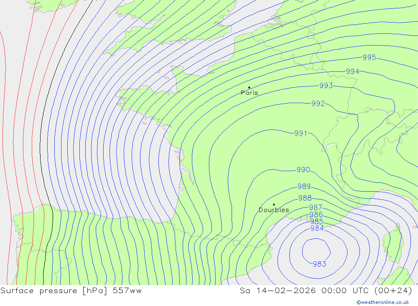The width and height of the screenshot is (418, 306).
Task: Click the Paris location dot marker
Action: (x=249, y=87)
